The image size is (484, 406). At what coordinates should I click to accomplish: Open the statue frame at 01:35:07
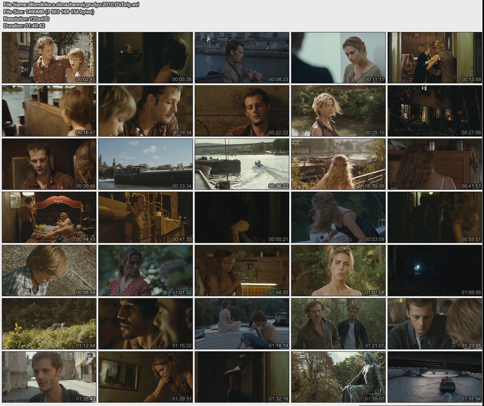tap(338, 377)
